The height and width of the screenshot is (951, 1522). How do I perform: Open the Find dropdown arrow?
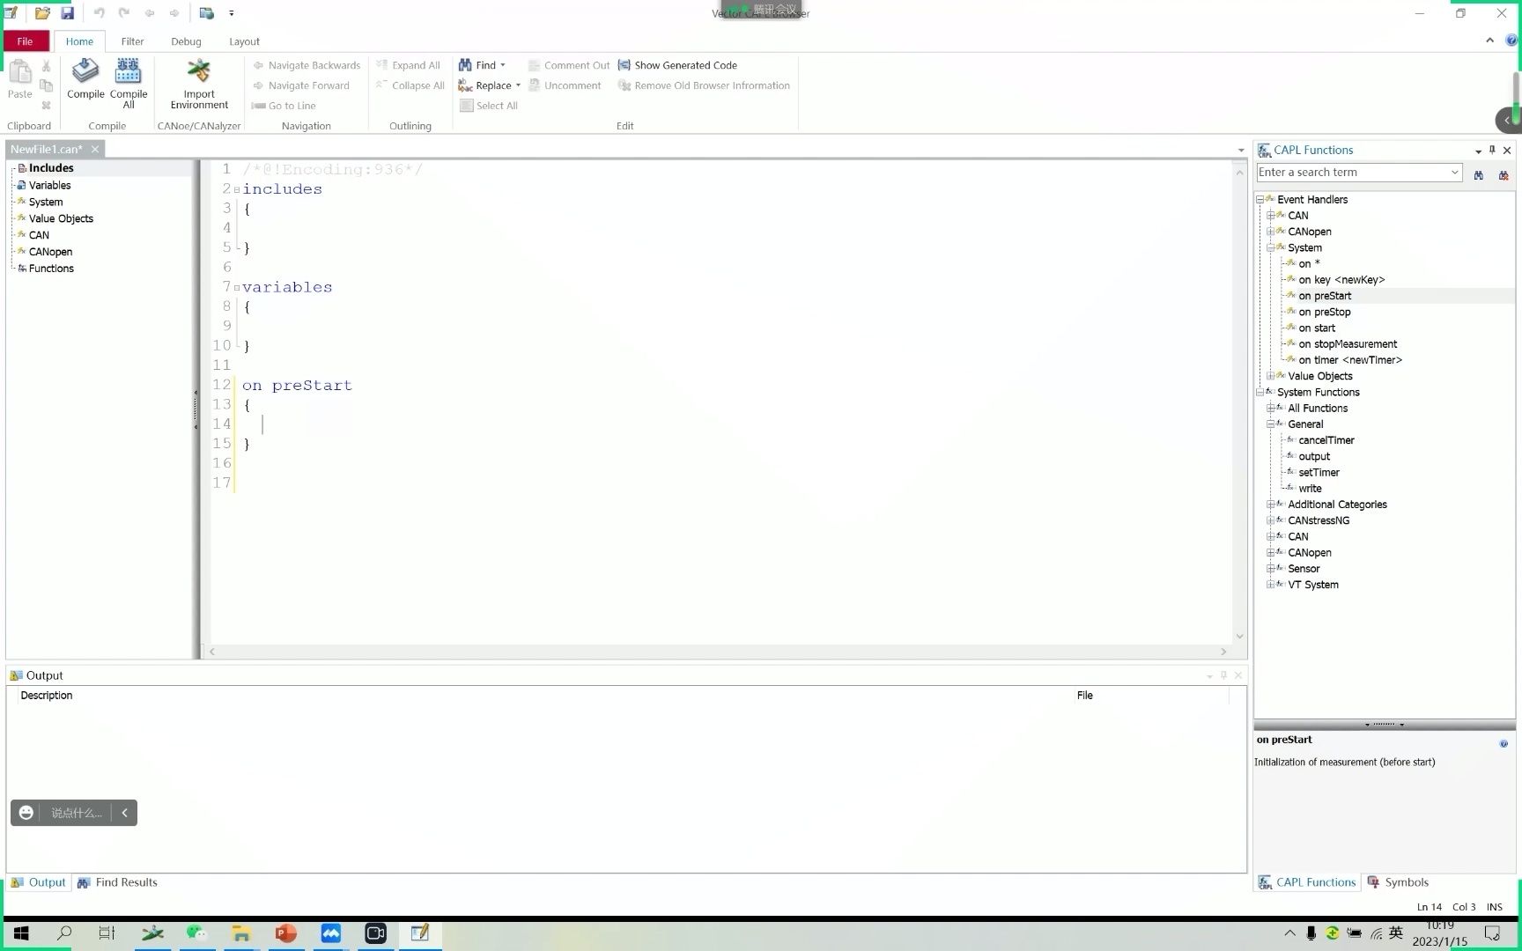(503, 65)
